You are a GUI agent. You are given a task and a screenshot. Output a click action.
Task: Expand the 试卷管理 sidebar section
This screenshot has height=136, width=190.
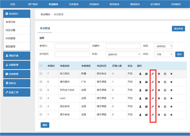click(17, 74)
